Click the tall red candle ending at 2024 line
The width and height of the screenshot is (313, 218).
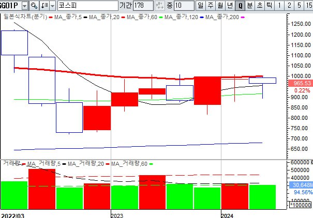[207, 91]
